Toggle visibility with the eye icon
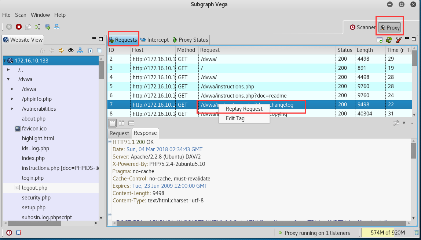 point(70,50)
